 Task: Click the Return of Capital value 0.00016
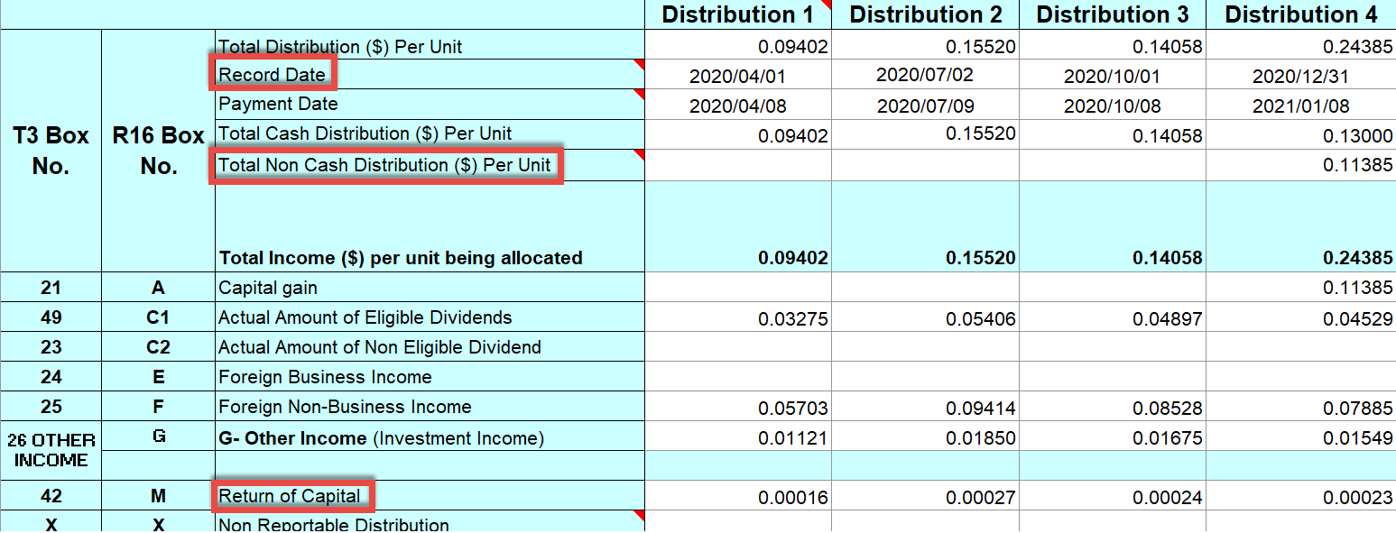coord(792,498)
